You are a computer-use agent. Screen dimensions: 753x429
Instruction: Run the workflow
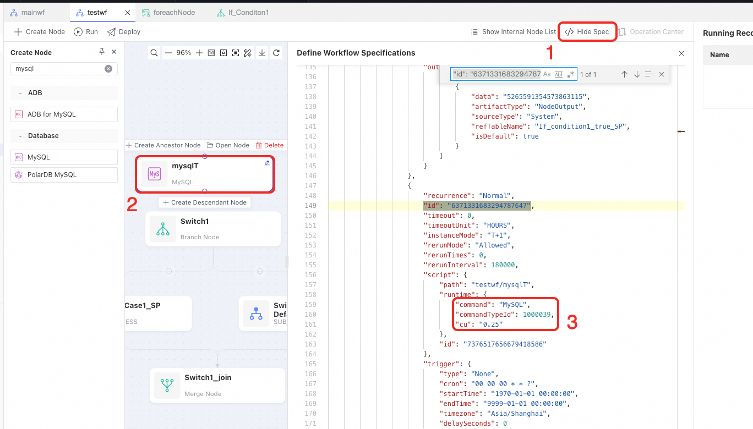point(86,32)
